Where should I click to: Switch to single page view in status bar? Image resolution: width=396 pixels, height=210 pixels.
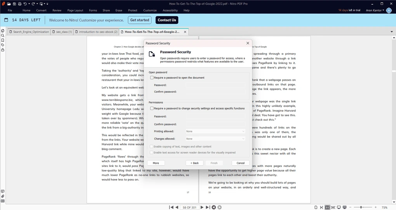pyautogui.click(x=316, y=207)
